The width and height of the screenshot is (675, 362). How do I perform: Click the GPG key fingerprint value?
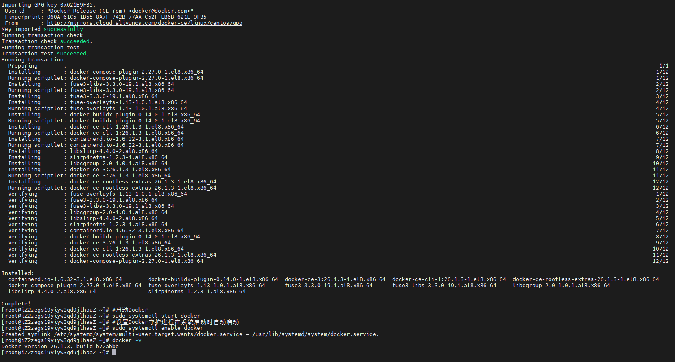coord(127,17)
